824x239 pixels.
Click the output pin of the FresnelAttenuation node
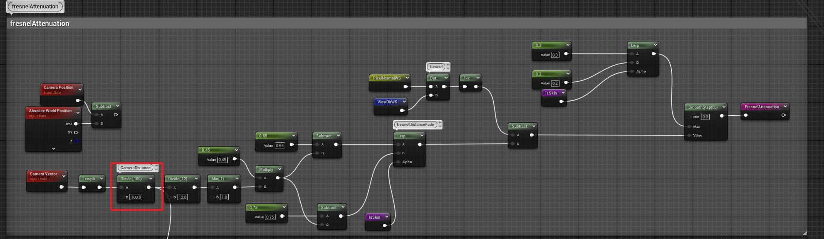(783, 115)
